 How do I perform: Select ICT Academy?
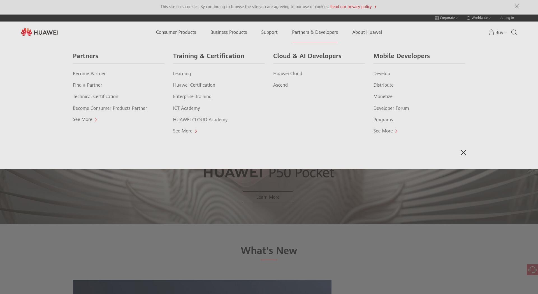tap(186, 108)
